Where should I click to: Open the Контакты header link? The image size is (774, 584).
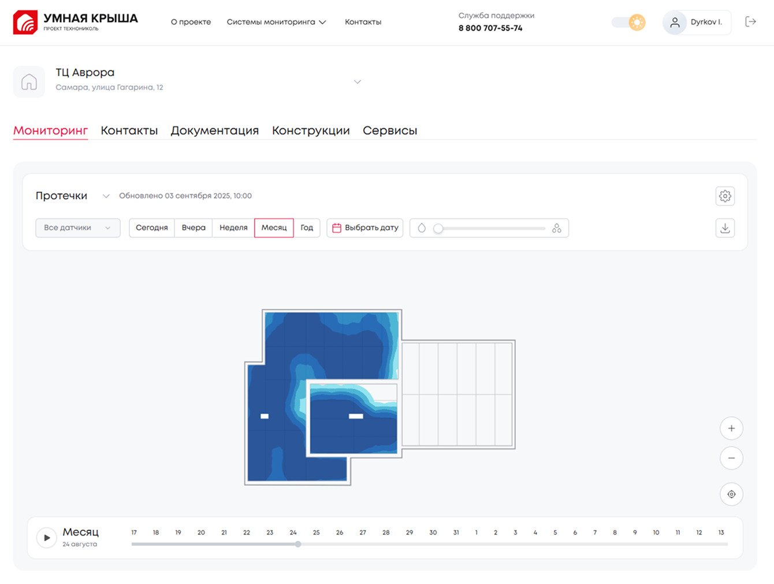(x=363, y=22)
